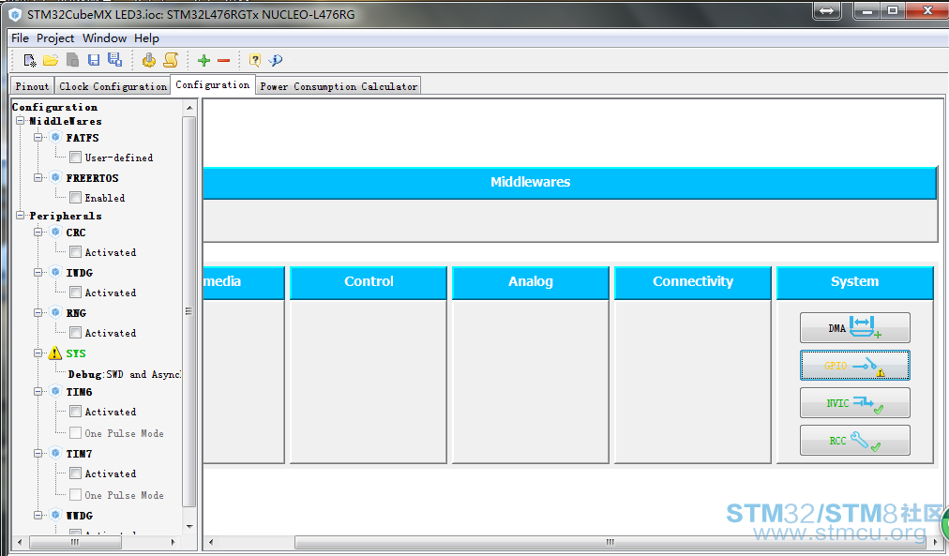
Task: Click the WWDG peripheral icon
Action: point(55,515)
